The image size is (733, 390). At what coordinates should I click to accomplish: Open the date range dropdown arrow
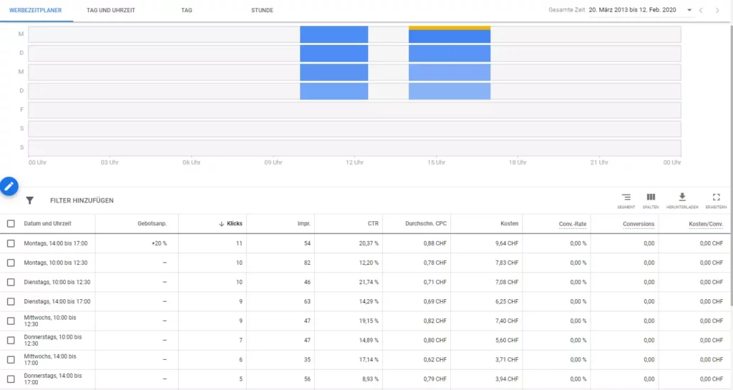689,11
